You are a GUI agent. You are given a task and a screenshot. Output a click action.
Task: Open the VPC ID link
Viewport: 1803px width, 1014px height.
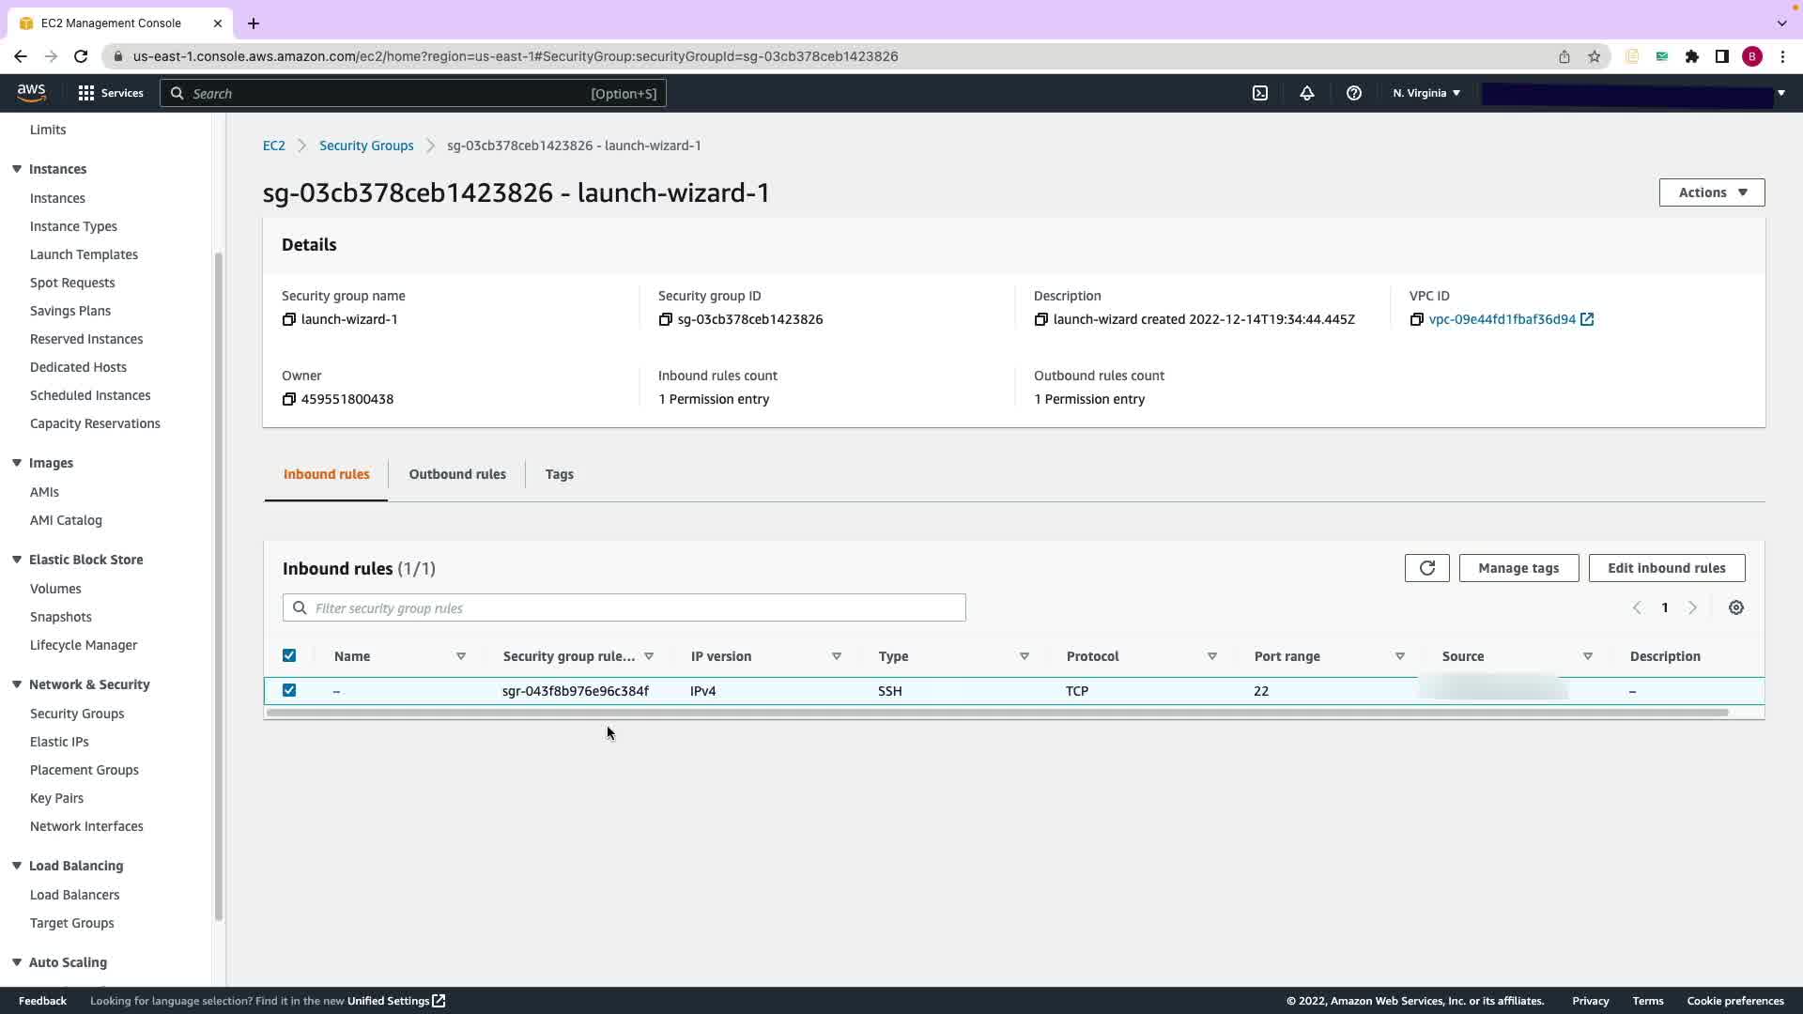pyautogui.click(x=1502, y=319)
